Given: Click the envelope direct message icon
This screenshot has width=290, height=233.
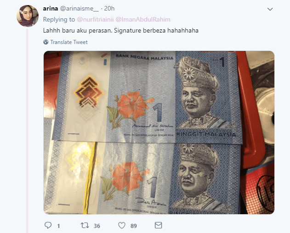Looking at the screenshot, I should tap(158, 225).
